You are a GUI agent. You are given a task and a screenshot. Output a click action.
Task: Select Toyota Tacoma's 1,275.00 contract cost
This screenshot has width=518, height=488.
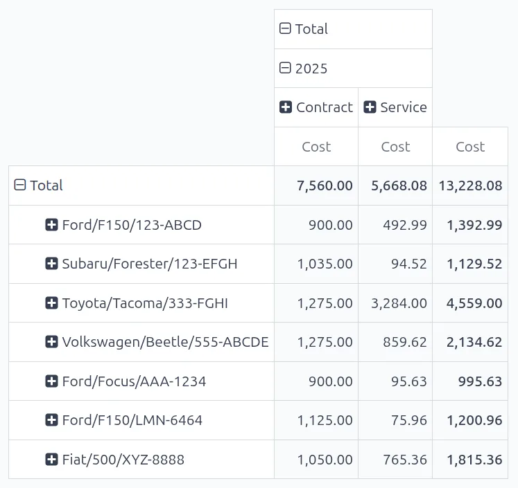(x=316, y=303)
